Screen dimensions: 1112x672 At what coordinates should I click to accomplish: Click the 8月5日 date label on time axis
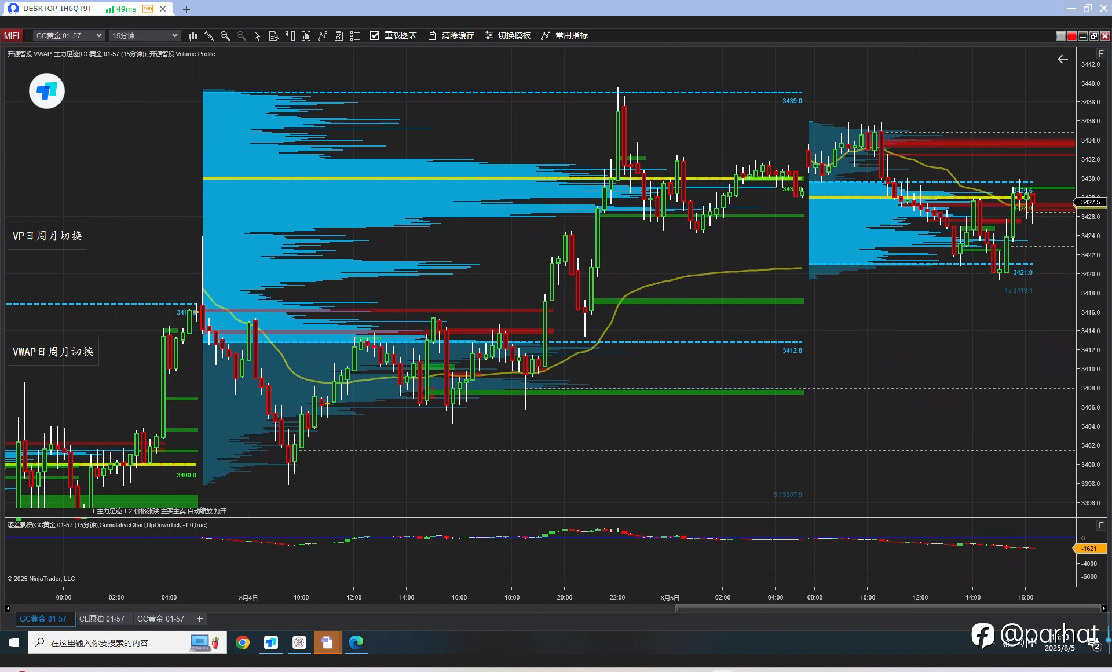pyautogui.click(x=670, y=597)
